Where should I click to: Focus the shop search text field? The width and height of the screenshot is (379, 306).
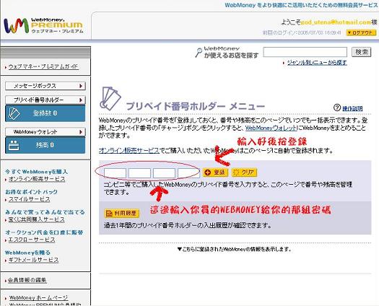(305, 52)
